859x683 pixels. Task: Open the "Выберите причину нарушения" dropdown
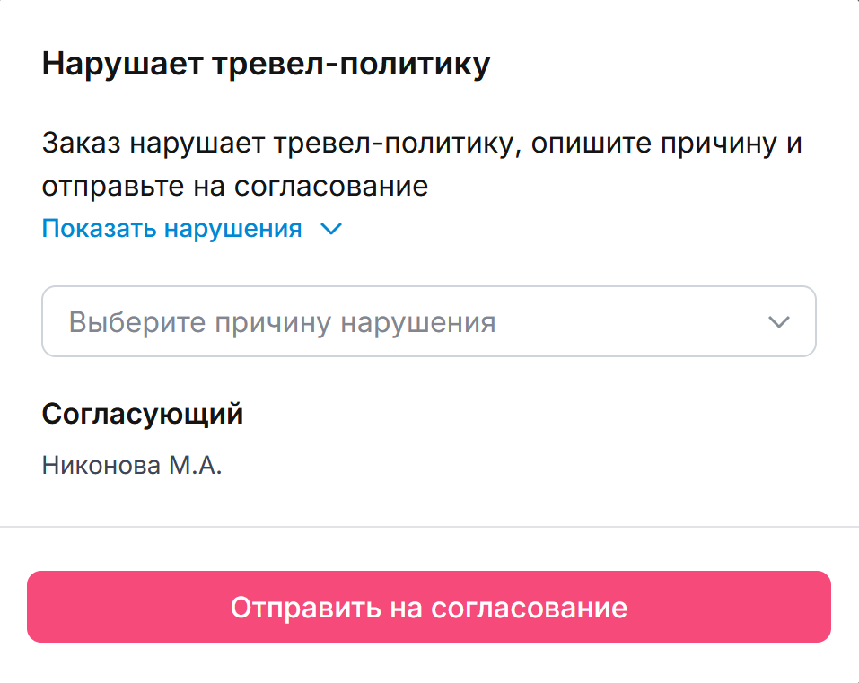(x=428, y=321)
